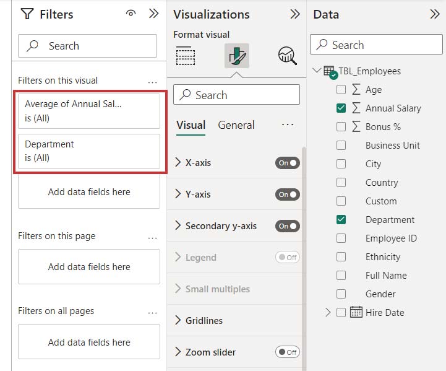Toggle the Filters pane visibility eye icon

[131, 13]
